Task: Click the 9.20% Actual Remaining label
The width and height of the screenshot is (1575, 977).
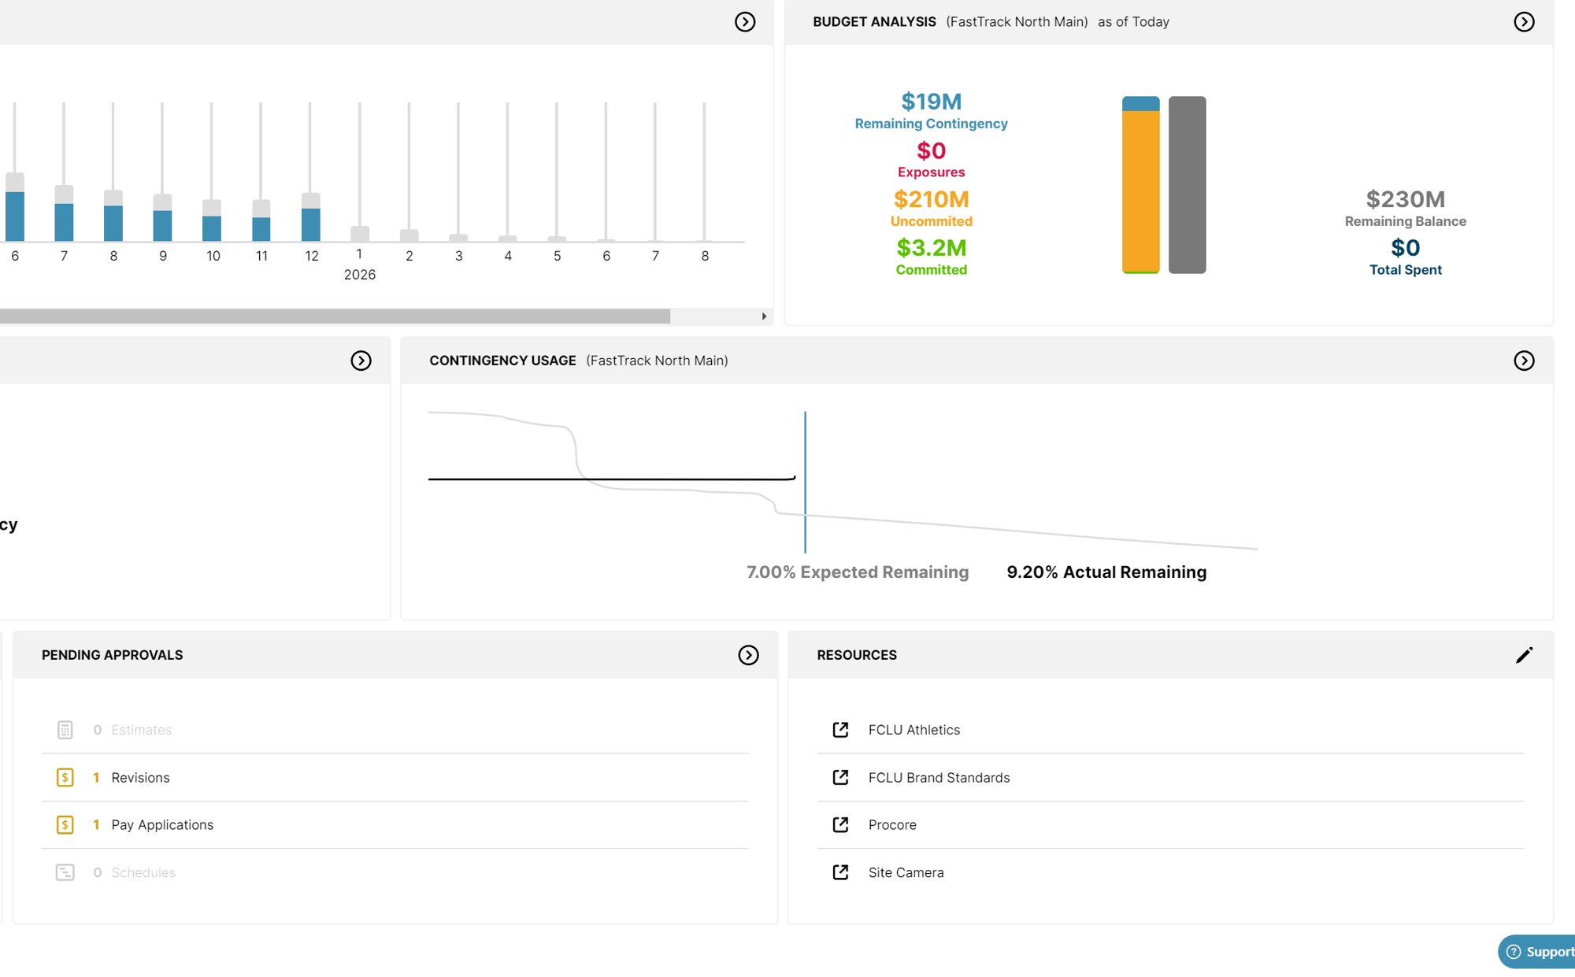Action: click(1106, 572)
